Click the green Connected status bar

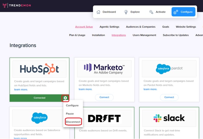coord(39,98)
